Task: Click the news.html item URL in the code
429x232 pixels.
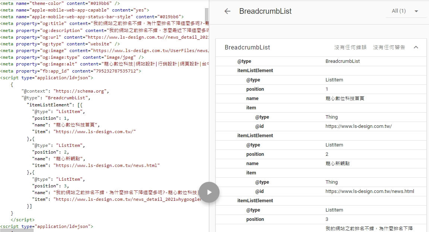Action: pos(107,165)
